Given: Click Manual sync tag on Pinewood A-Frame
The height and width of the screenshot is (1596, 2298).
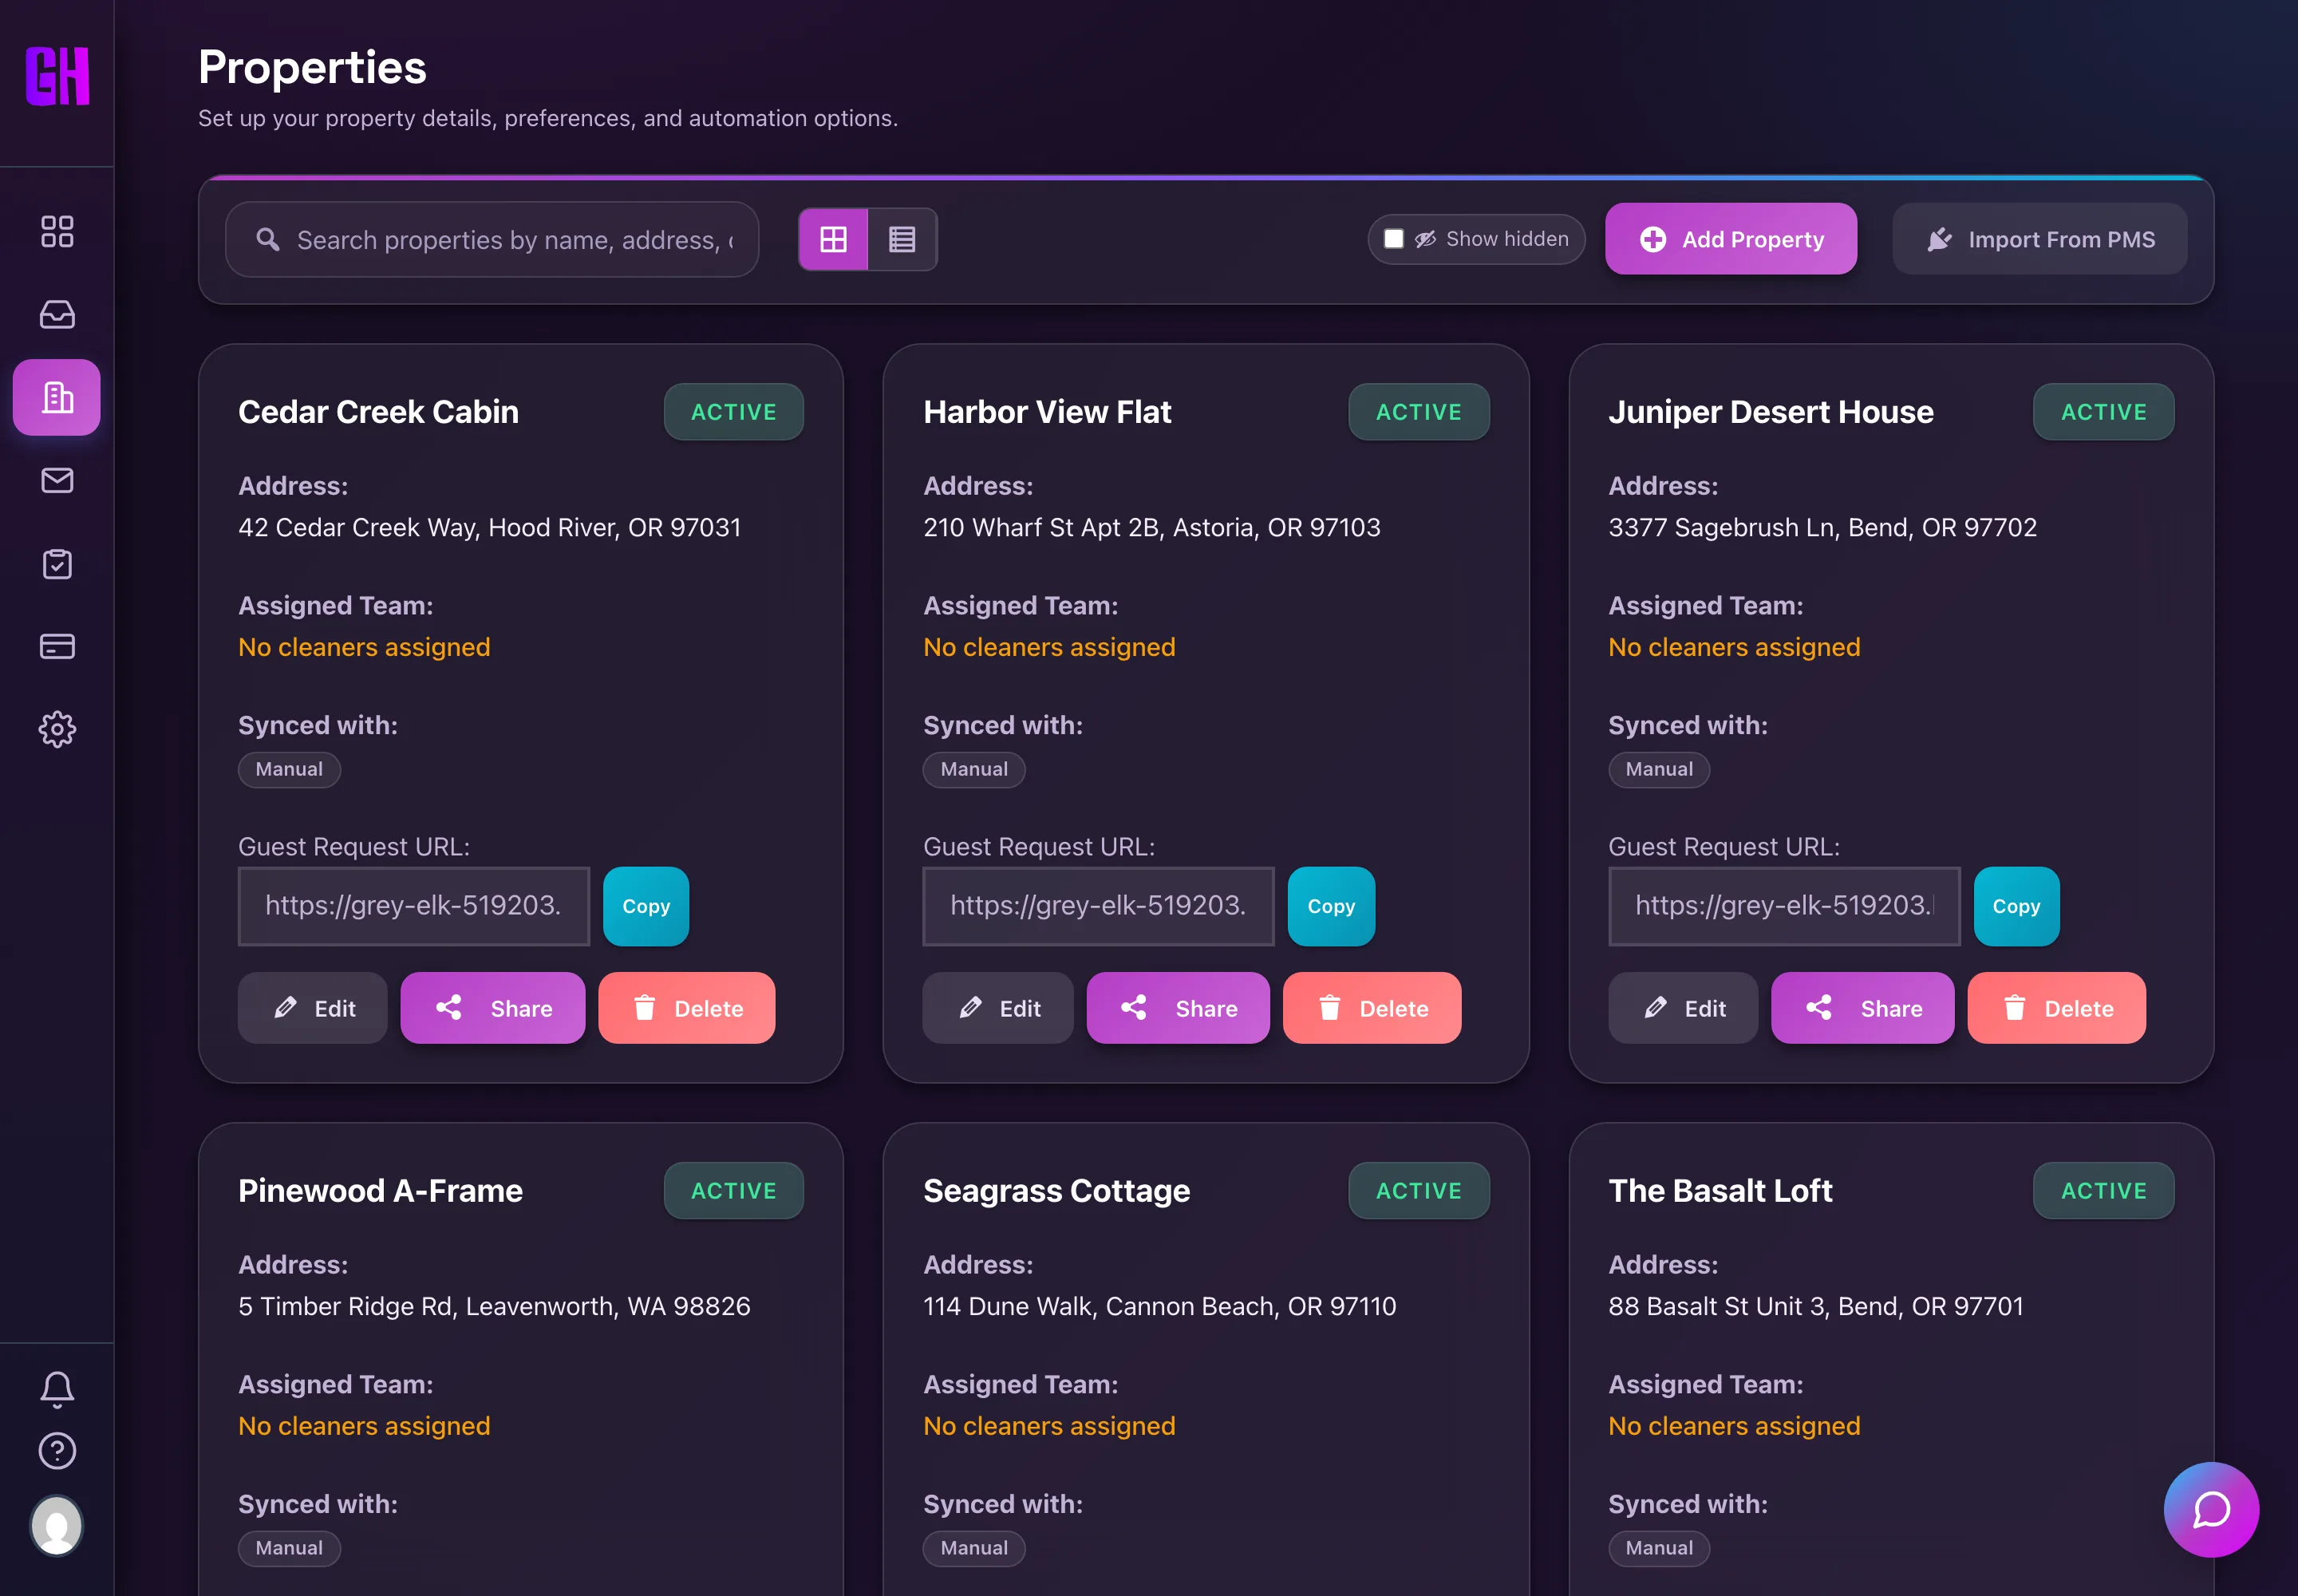Looking at the screenshot, I should (x=289, y=1548).
